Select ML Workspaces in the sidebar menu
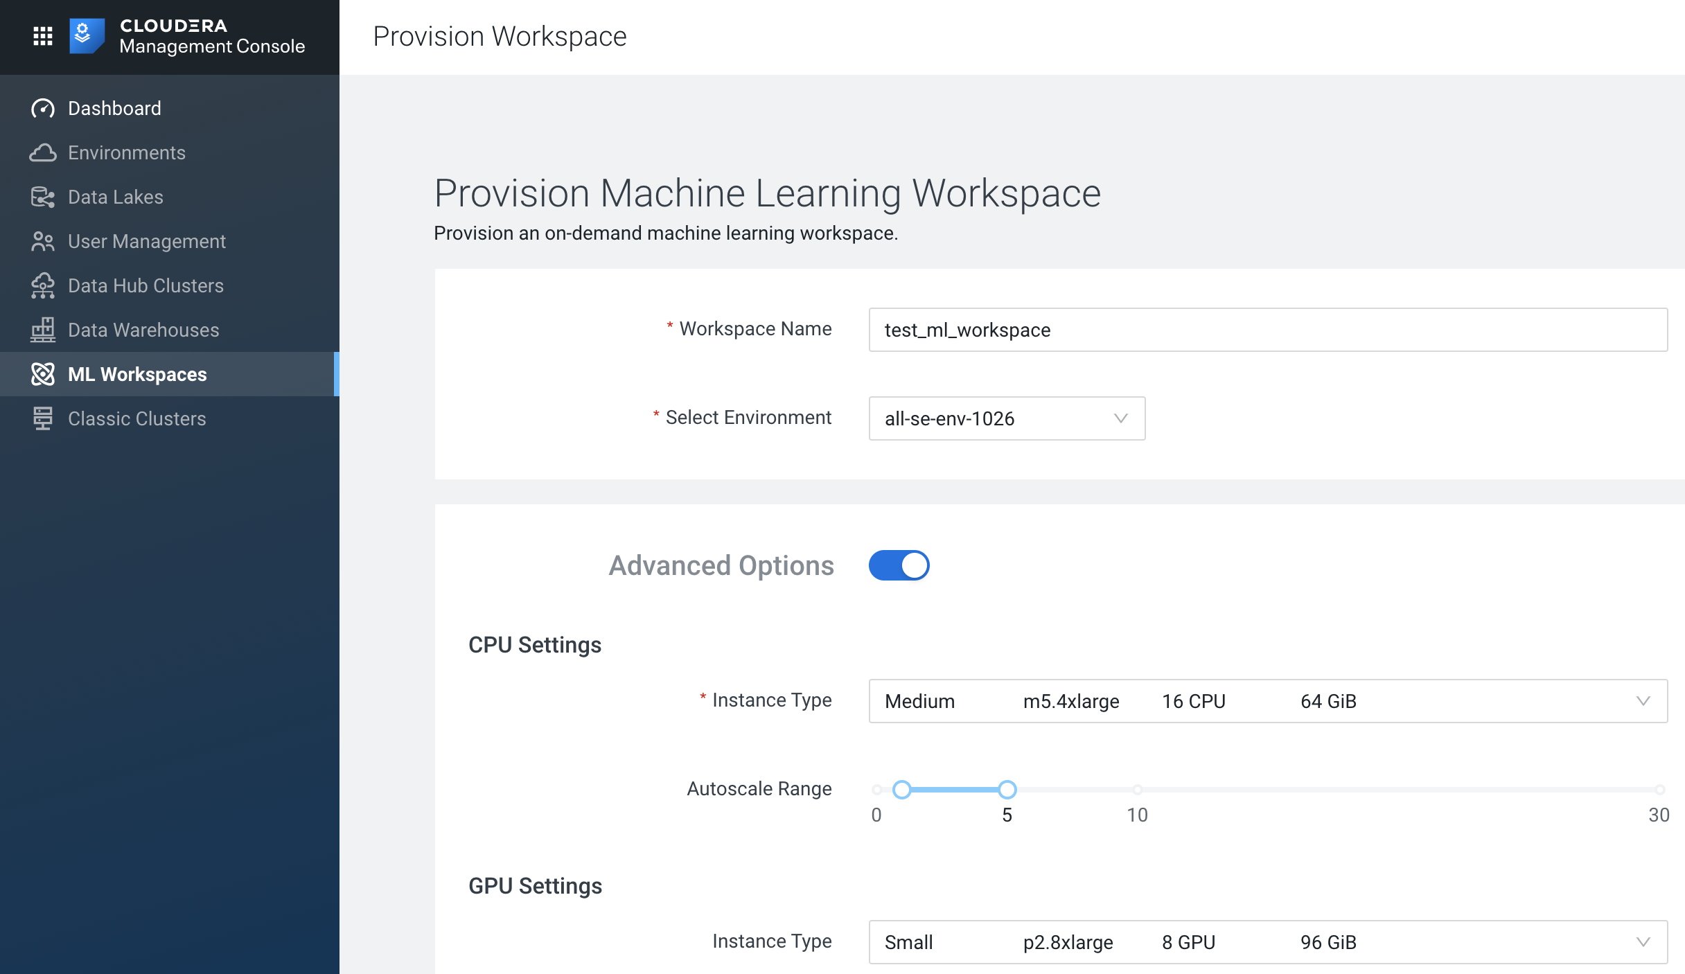Screen dimensions: 1685x974 (136, 374)
